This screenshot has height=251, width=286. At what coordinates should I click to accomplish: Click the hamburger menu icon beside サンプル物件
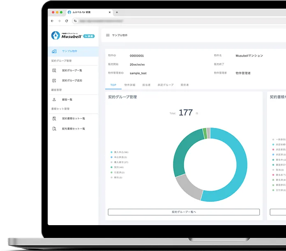108,35
